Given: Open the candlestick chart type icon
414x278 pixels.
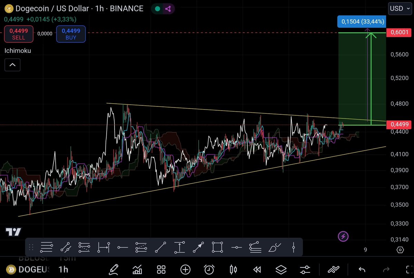Looking at the screenshot, I should [233, 269].
